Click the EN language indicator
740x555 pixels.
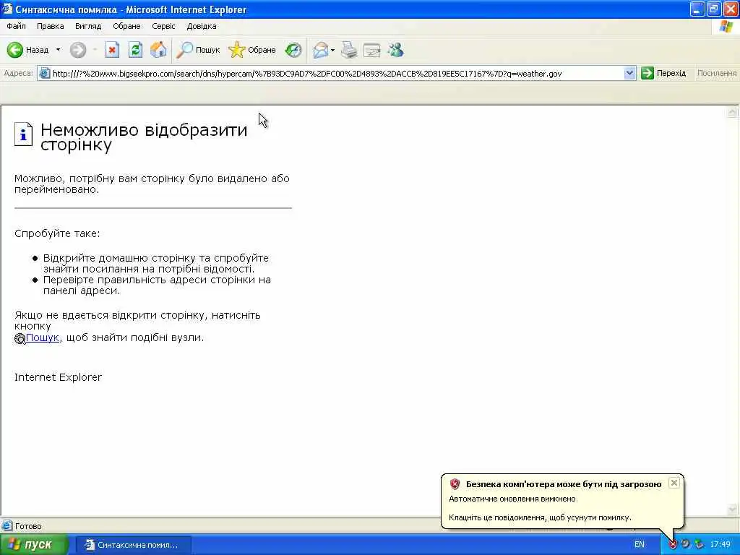click(640, 544)
